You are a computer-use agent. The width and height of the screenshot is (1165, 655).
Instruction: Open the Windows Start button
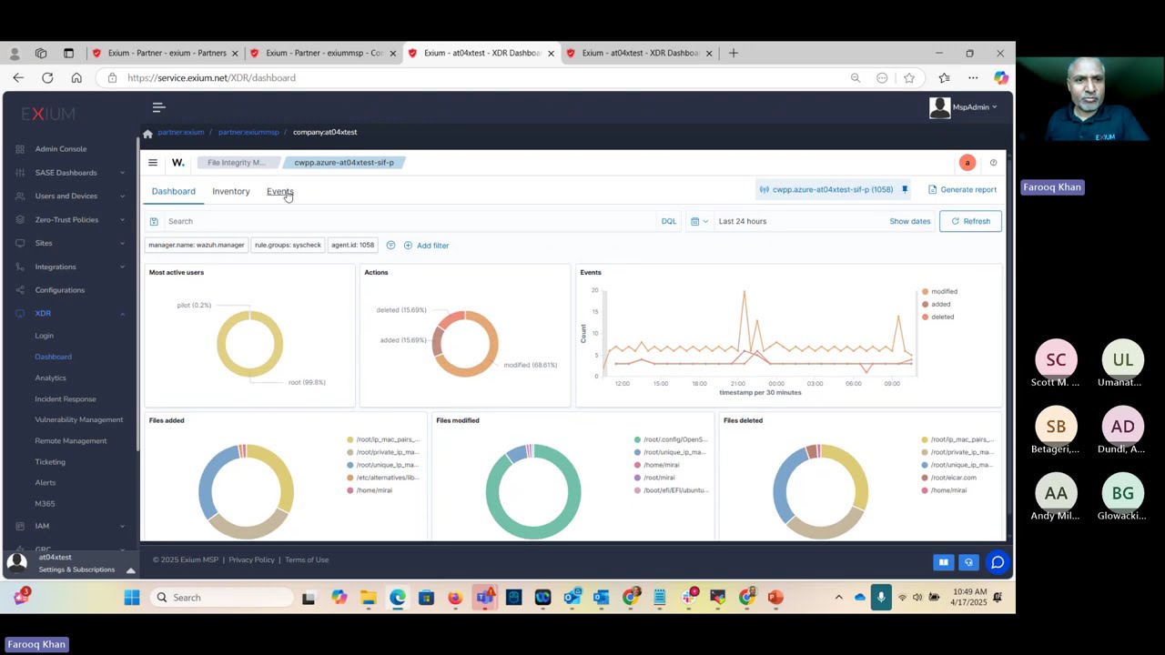pos(132,598)
